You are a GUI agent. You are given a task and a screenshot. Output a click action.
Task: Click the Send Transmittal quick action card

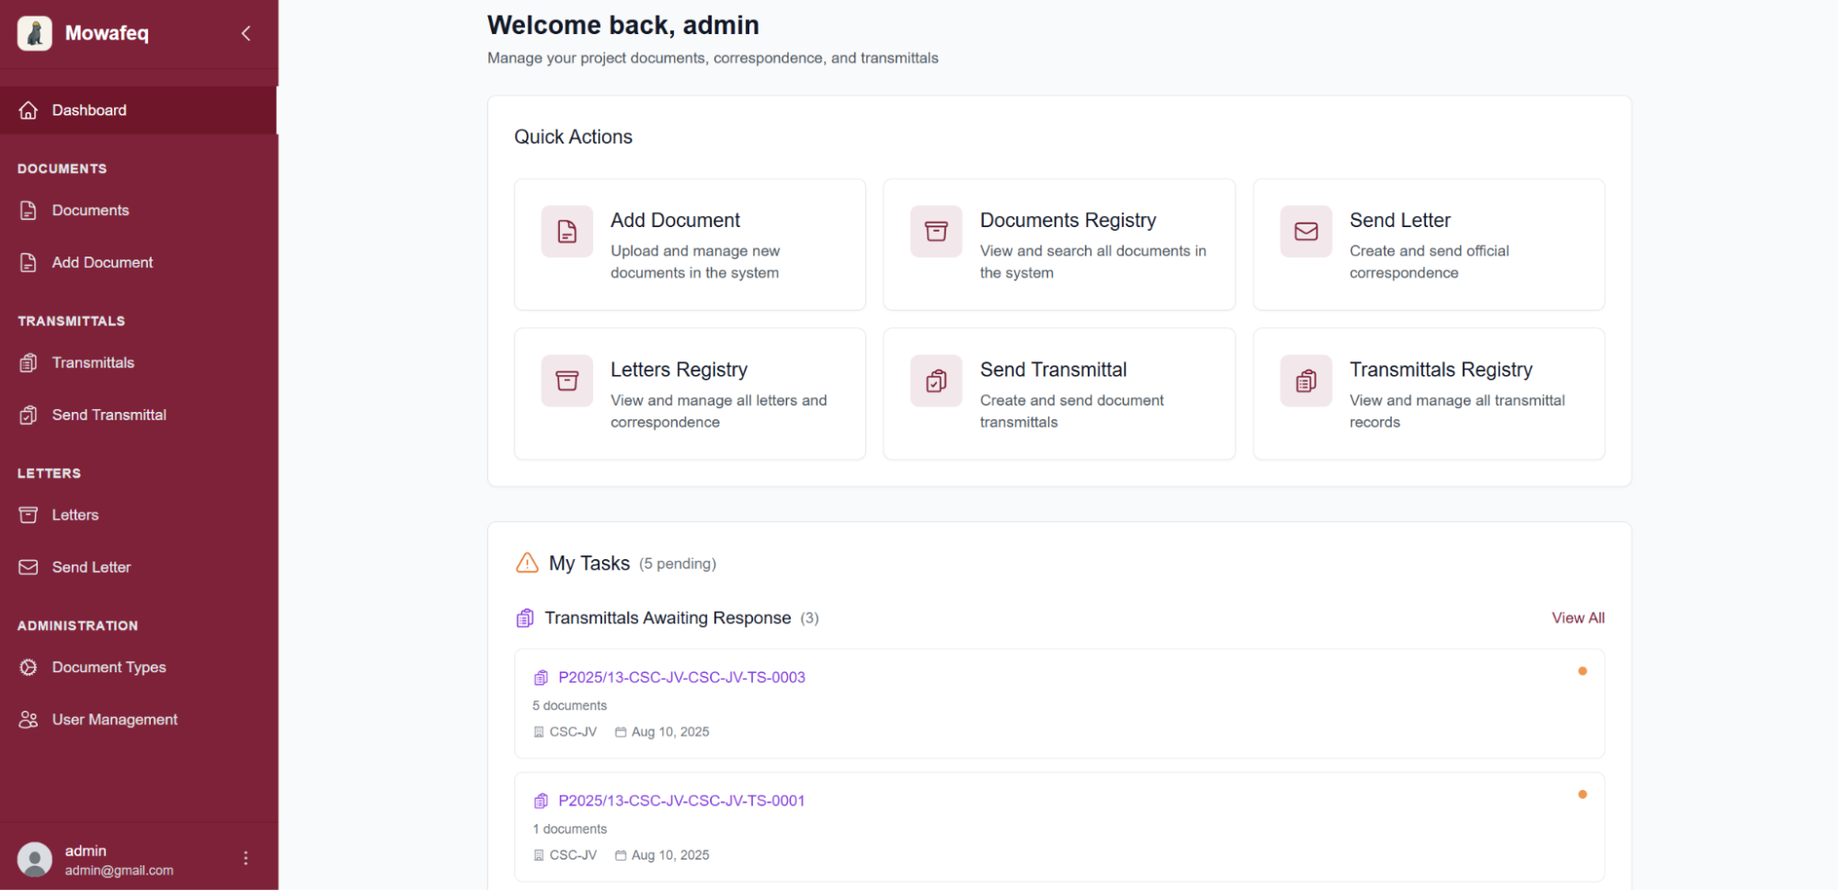point(1058,394)
